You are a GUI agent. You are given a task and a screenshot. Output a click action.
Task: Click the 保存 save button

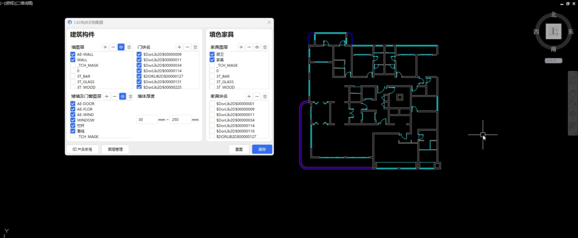click(262, 149)
